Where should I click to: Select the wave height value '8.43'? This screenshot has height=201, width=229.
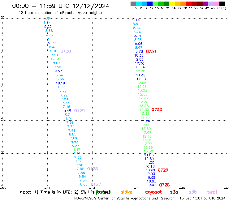53,47
